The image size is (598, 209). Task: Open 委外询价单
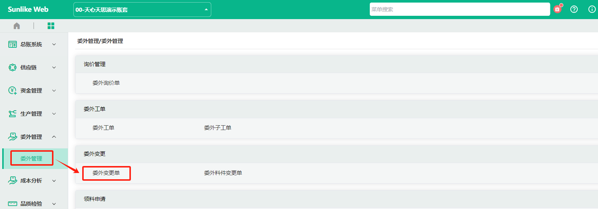click(106, 83)
